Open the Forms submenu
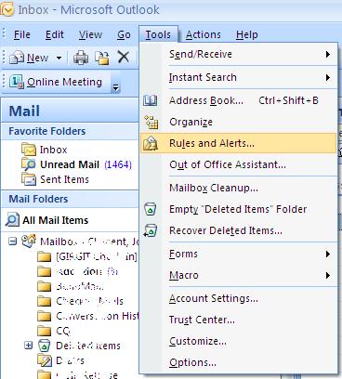The height and width of the screenshot is (379, 342). [x=238, y=254]
